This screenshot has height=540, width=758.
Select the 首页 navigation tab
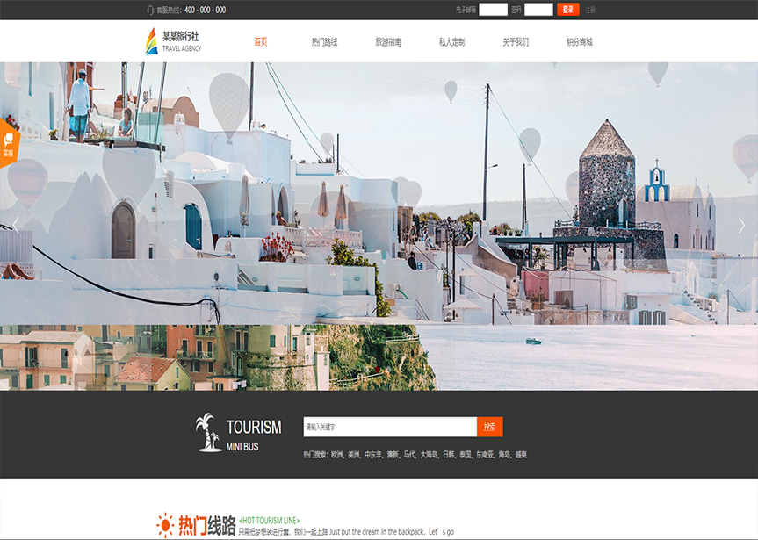[261, 42]
